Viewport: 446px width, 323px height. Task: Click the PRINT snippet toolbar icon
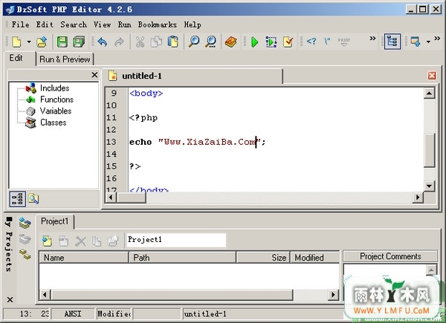[x=344, y=42]
